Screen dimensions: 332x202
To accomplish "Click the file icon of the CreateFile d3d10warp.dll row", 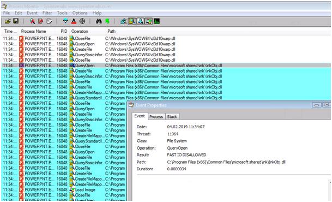I will pyautogui.click(x=72, y=49).
